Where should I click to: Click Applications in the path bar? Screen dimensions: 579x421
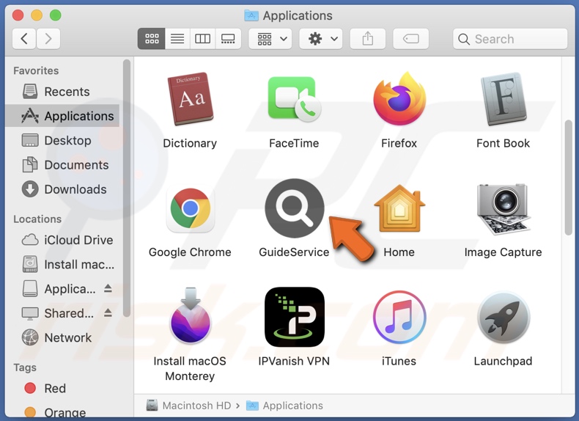[x=284, y=406]
